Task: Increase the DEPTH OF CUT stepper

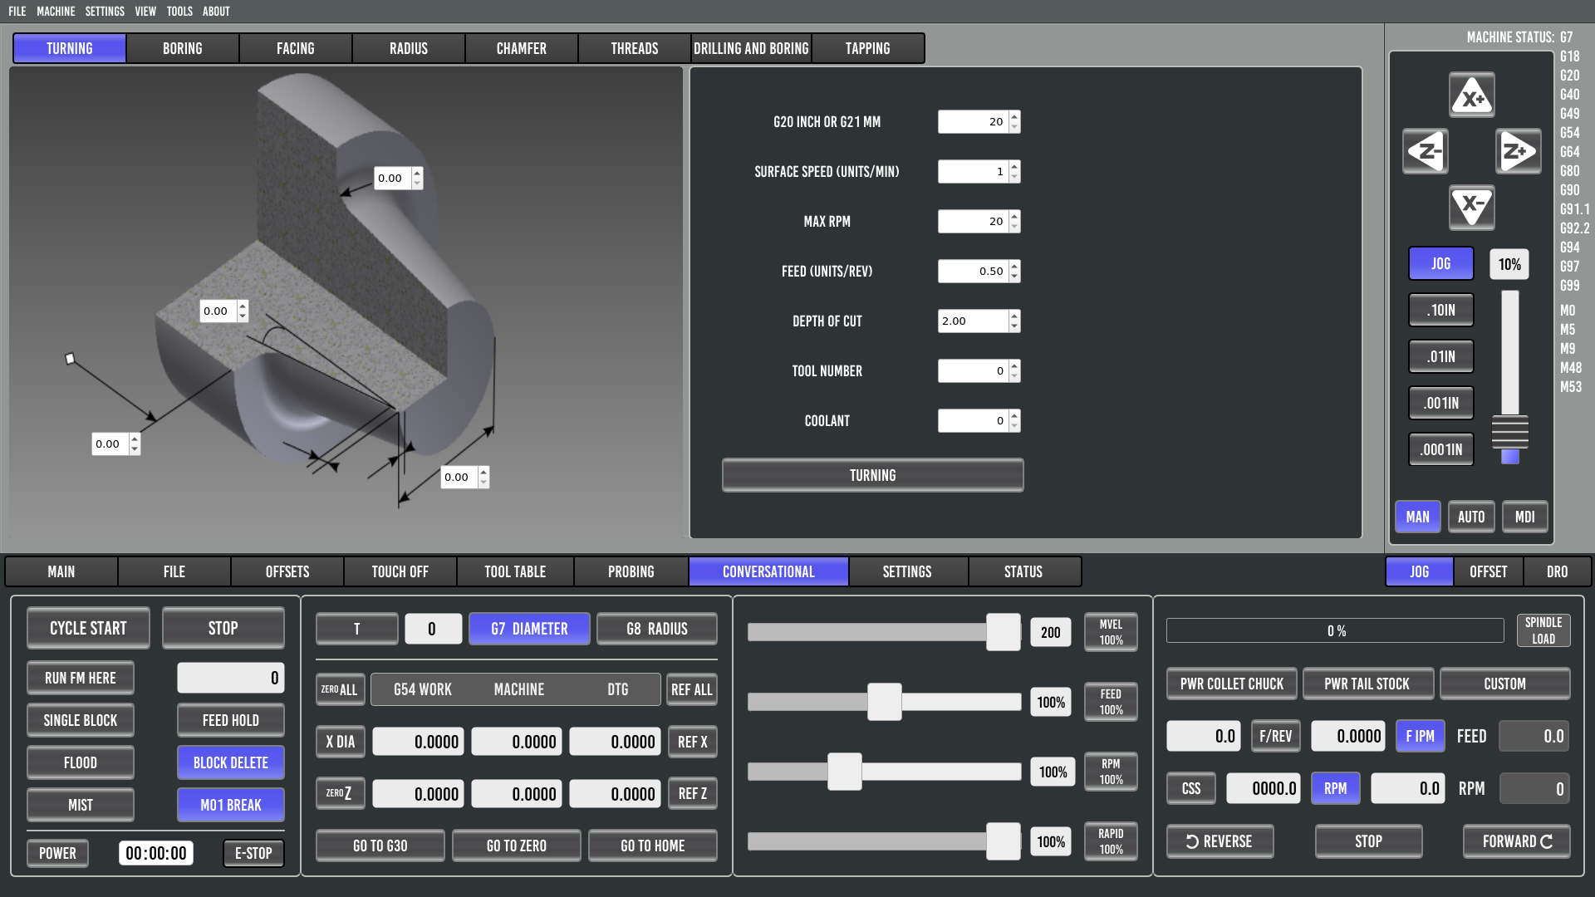Action: [1014, 316]
